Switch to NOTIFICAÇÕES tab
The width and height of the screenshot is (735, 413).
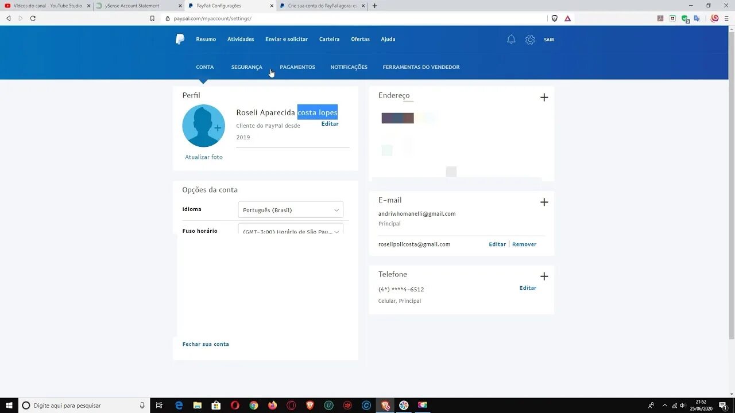pyautogui.click(x=349, y=67)
